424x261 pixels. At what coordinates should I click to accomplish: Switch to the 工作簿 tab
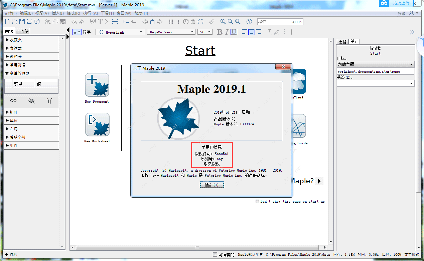click(23, 31)
